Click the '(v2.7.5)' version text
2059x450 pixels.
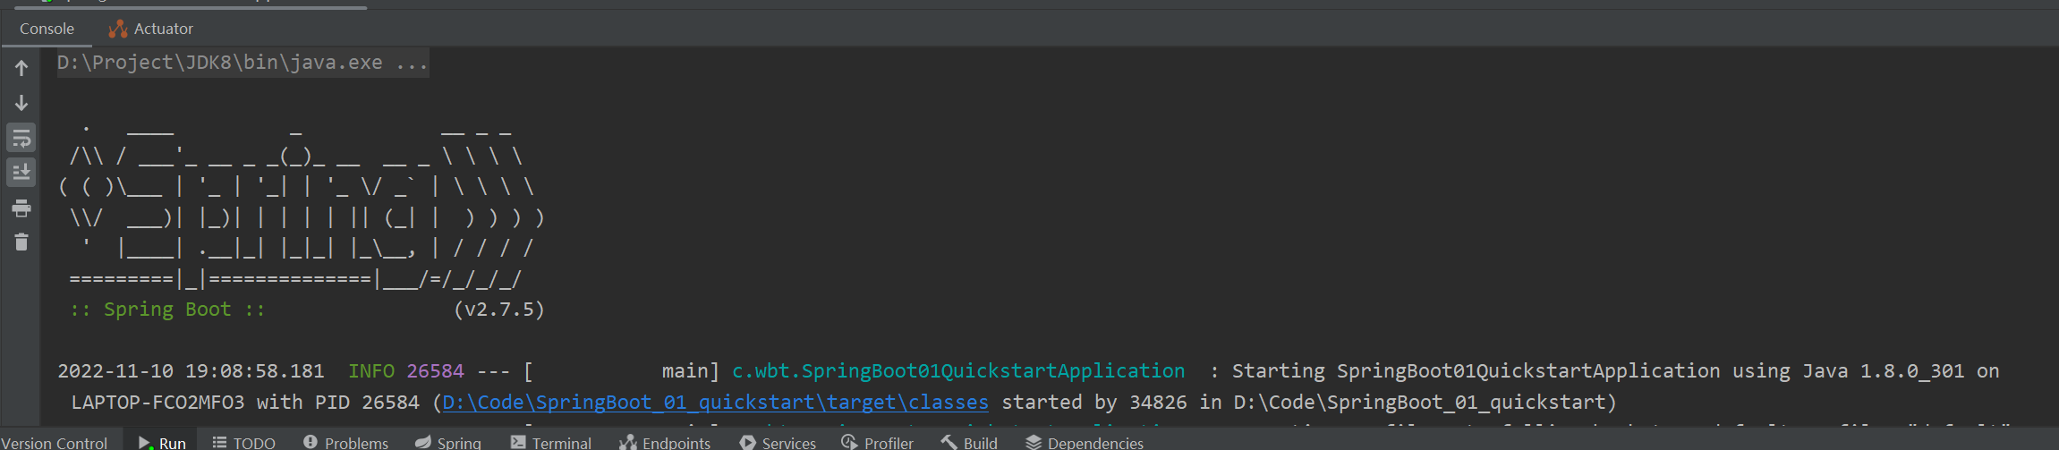[499, 310]
